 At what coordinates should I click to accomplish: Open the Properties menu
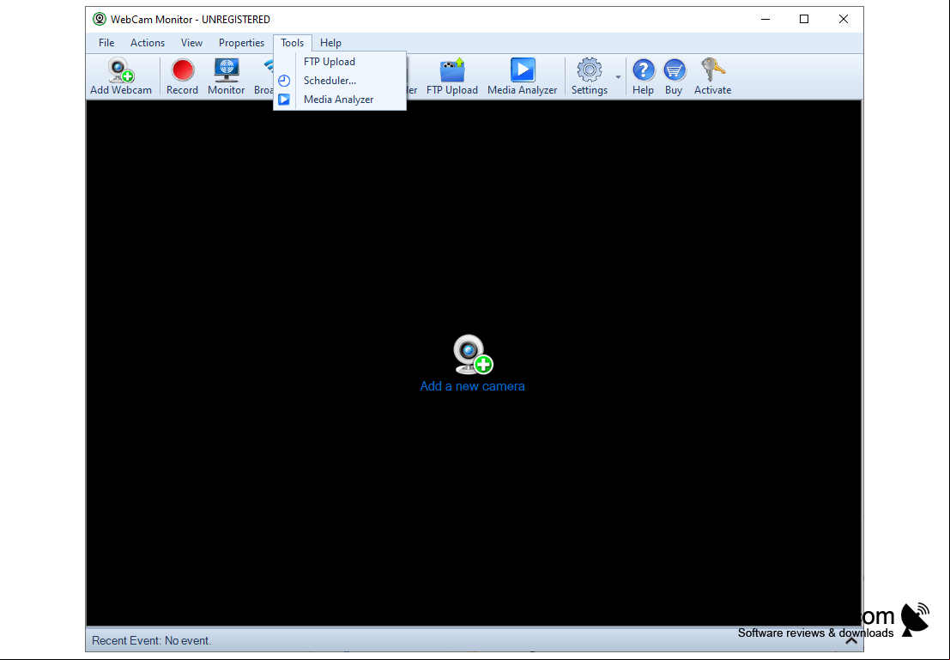[x=241, y=43]
